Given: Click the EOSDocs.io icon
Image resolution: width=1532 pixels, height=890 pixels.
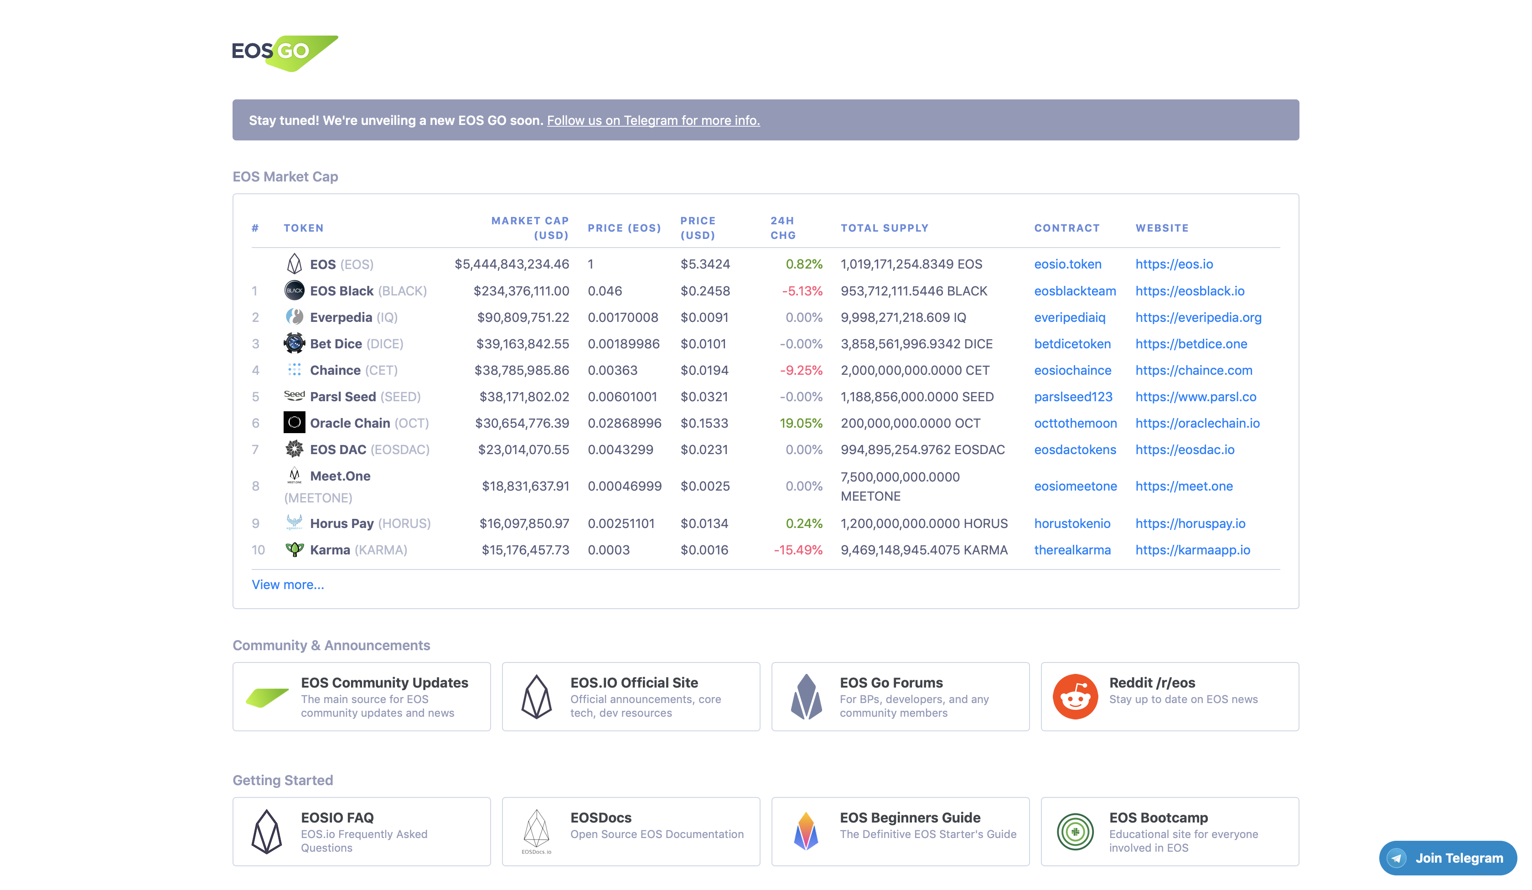Looking at the screenshot, I should (x=537, y=832).
